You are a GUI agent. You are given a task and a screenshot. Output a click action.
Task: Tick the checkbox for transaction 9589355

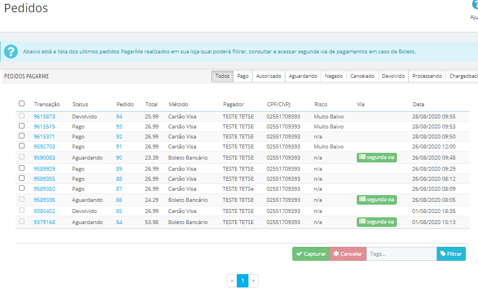(x=22, y=178)
